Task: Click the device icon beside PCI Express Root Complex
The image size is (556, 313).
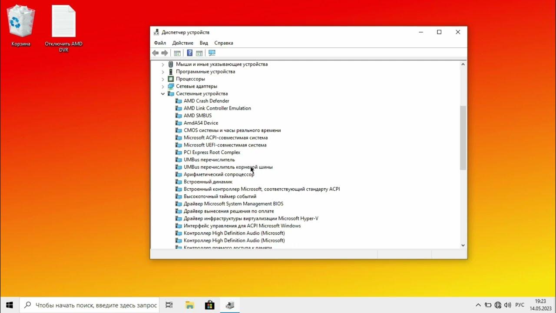Action: (x=179, y=152)
